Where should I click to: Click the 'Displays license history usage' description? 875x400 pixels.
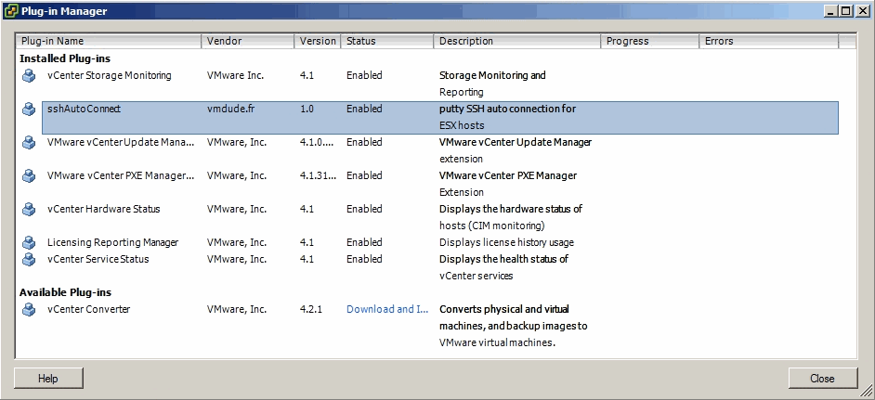(x=506, y=242)
